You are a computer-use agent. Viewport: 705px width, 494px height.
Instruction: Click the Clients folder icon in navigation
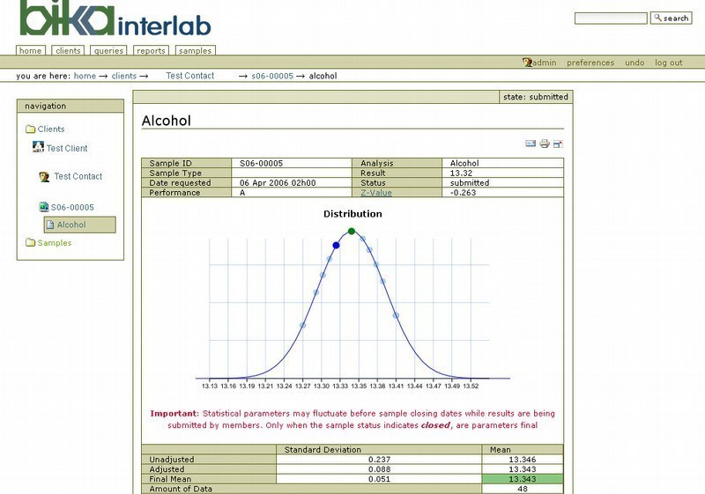pyautogui.click(x=31, y=129)
